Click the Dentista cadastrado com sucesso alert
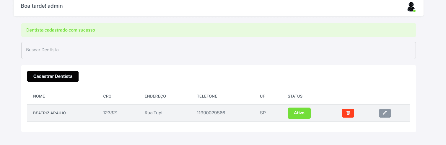Screen dimensions: 446x145 click(219, 30)
